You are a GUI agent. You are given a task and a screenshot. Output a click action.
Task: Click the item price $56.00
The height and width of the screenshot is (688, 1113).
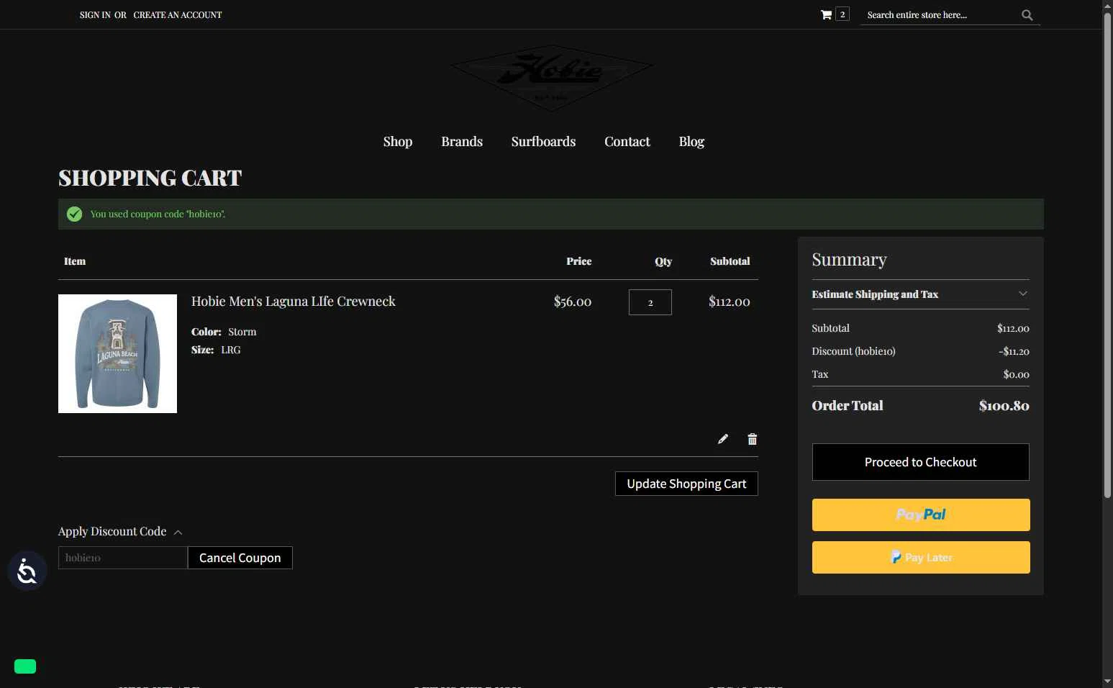pyautogui.click(x=573, y=302)
